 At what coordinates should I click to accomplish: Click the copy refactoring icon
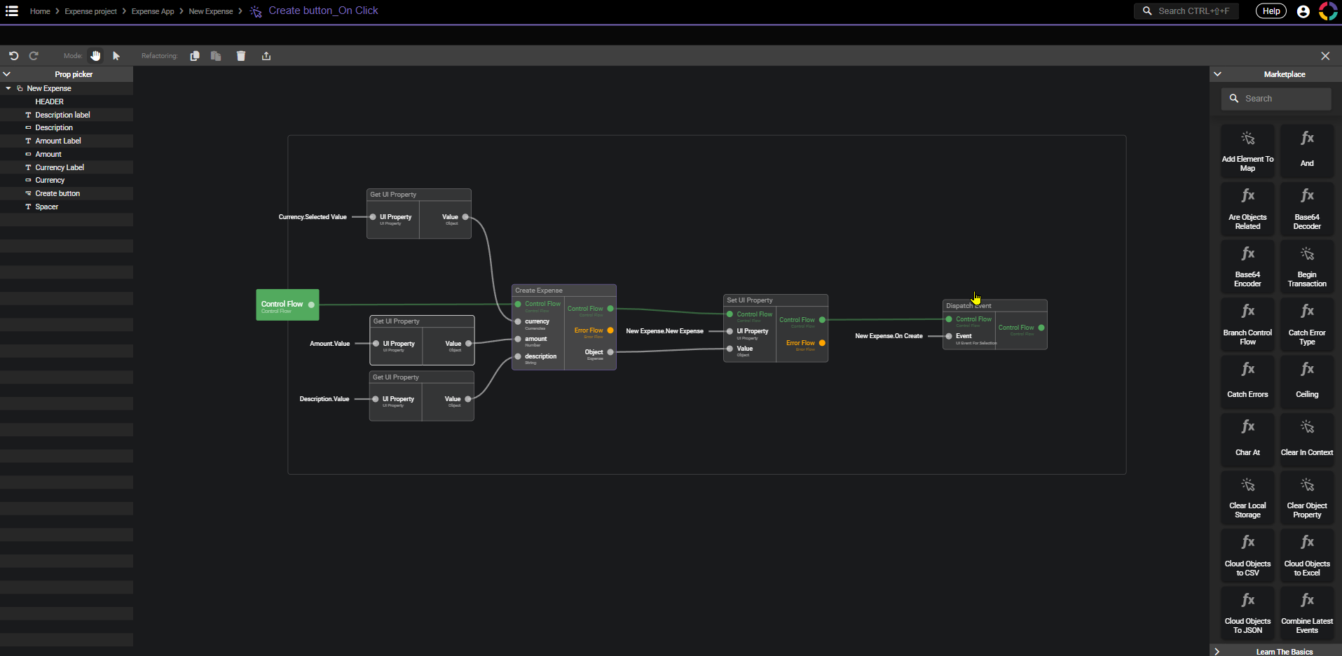pyautogui.click(x=195, y=55)
